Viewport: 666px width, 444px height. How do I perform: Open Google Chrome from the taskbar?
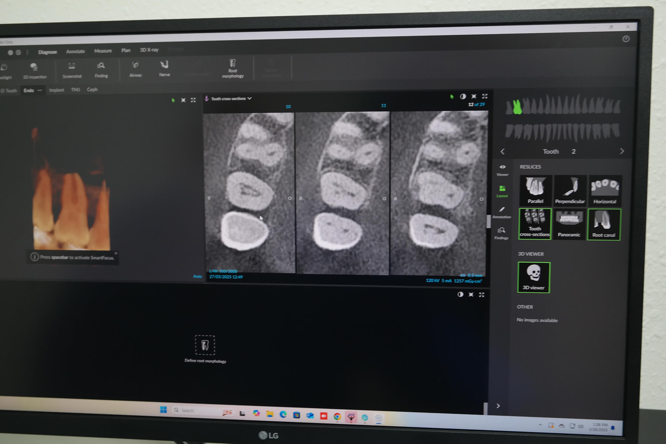[x=337, y=416]
